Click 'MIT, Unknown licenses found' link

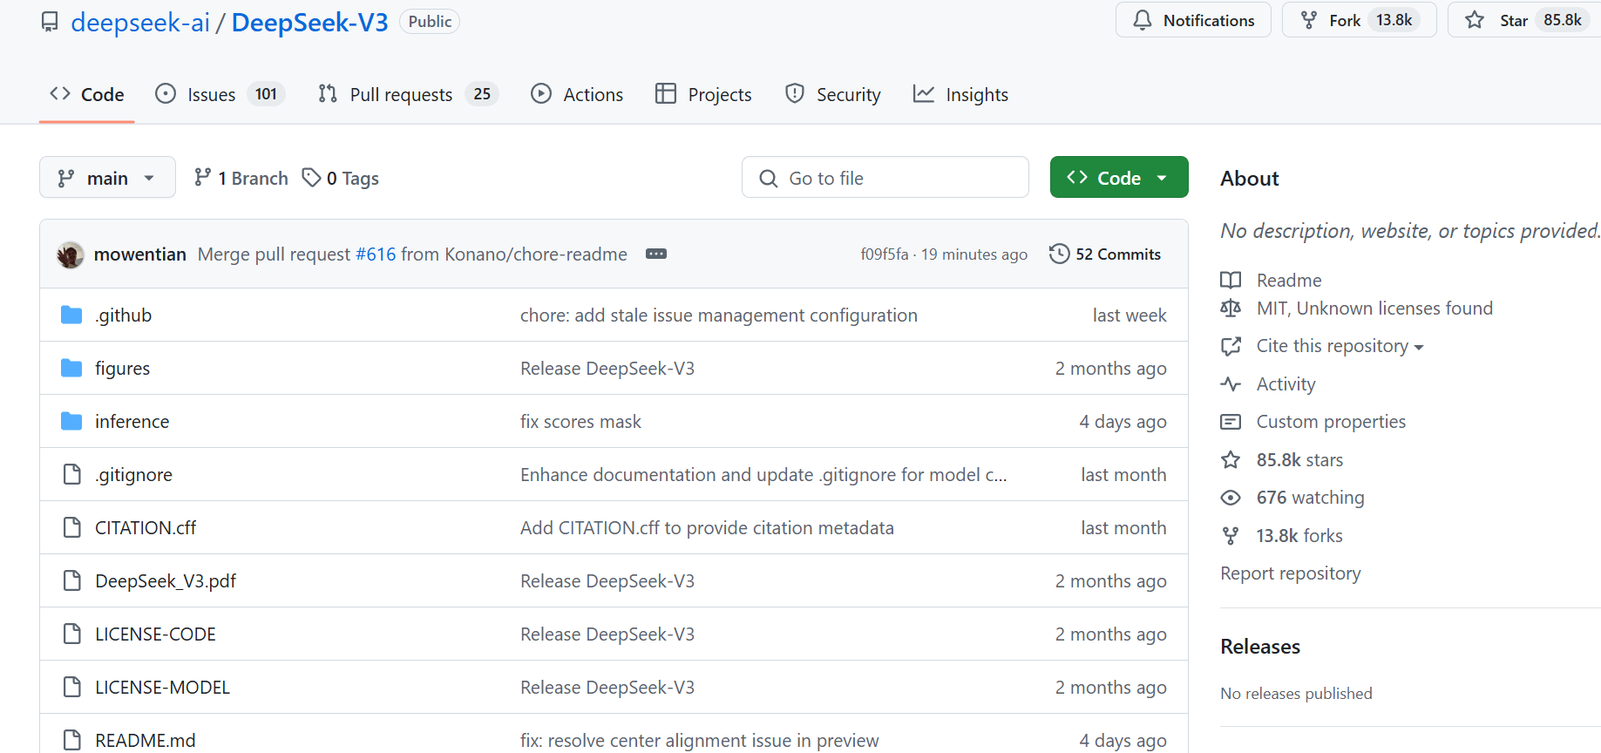1374,309
